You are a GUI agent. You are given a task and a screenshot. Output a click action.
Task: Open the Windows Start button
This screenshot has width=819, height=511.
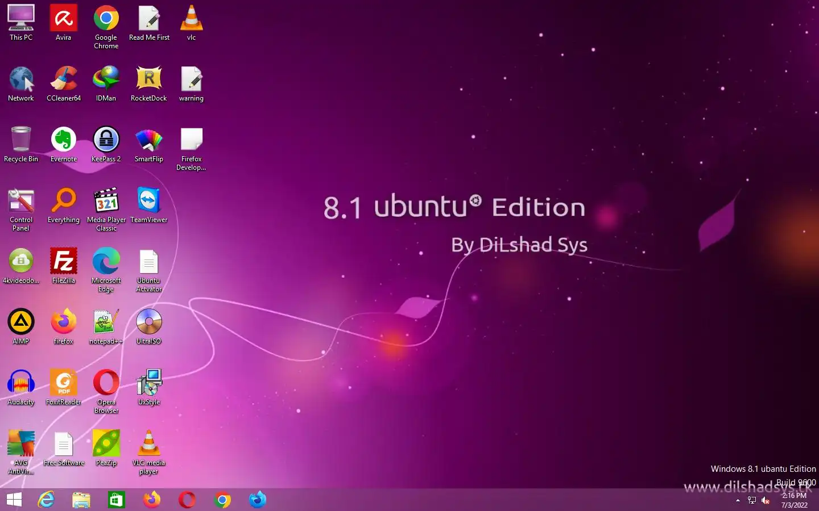(14, 500)
